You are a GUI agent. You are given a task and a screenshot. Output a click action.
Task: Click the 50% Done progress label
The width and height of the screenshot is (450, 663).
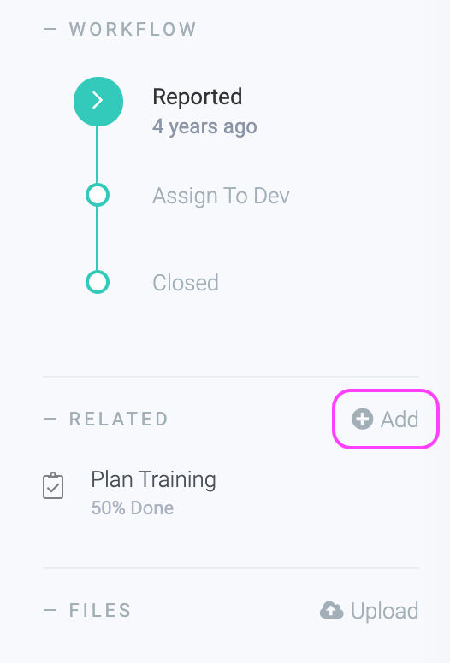133,508
